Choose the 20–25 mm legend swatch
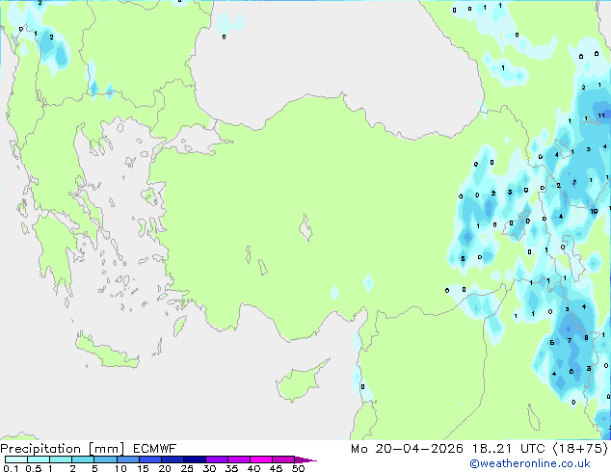This screenshot has height=472, width=611. coord(172,459)
